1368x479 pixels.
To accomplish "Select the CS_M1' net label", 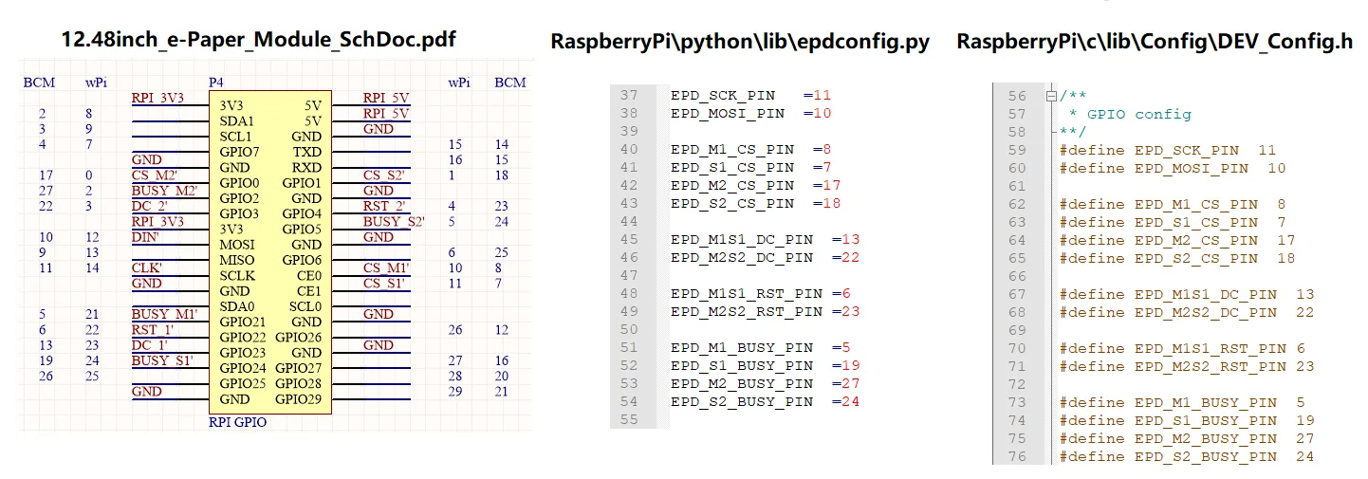I will pos(385,267).
